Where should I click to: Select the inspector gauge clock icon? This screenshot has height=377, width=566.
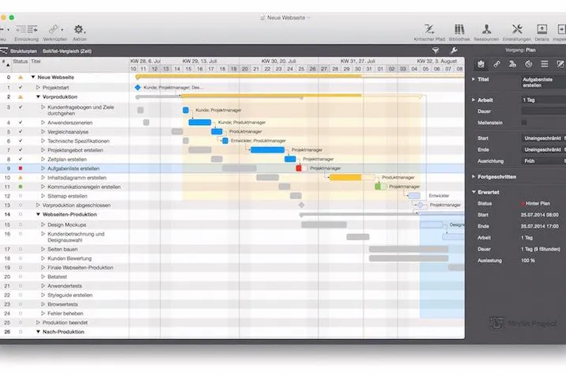[x=529, y=64]
